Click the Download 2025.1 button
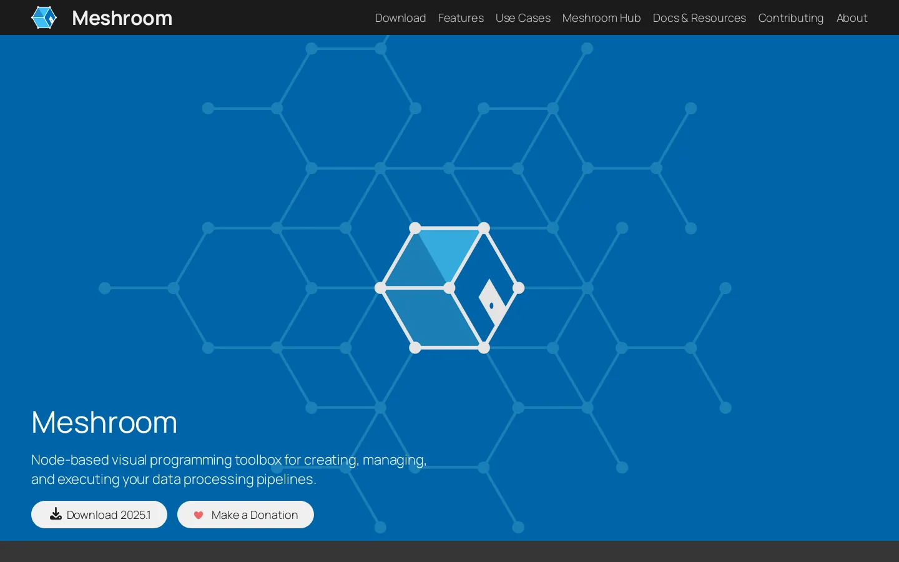899x562 pixels. tap(99, 515)
